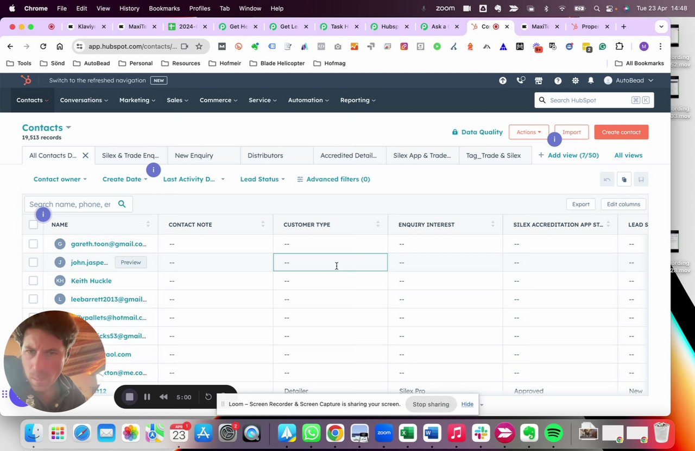Open Advanced filters (0)
Image resolution: width=695 pixels, height=451 pixels.
click(x=333, y=179)
